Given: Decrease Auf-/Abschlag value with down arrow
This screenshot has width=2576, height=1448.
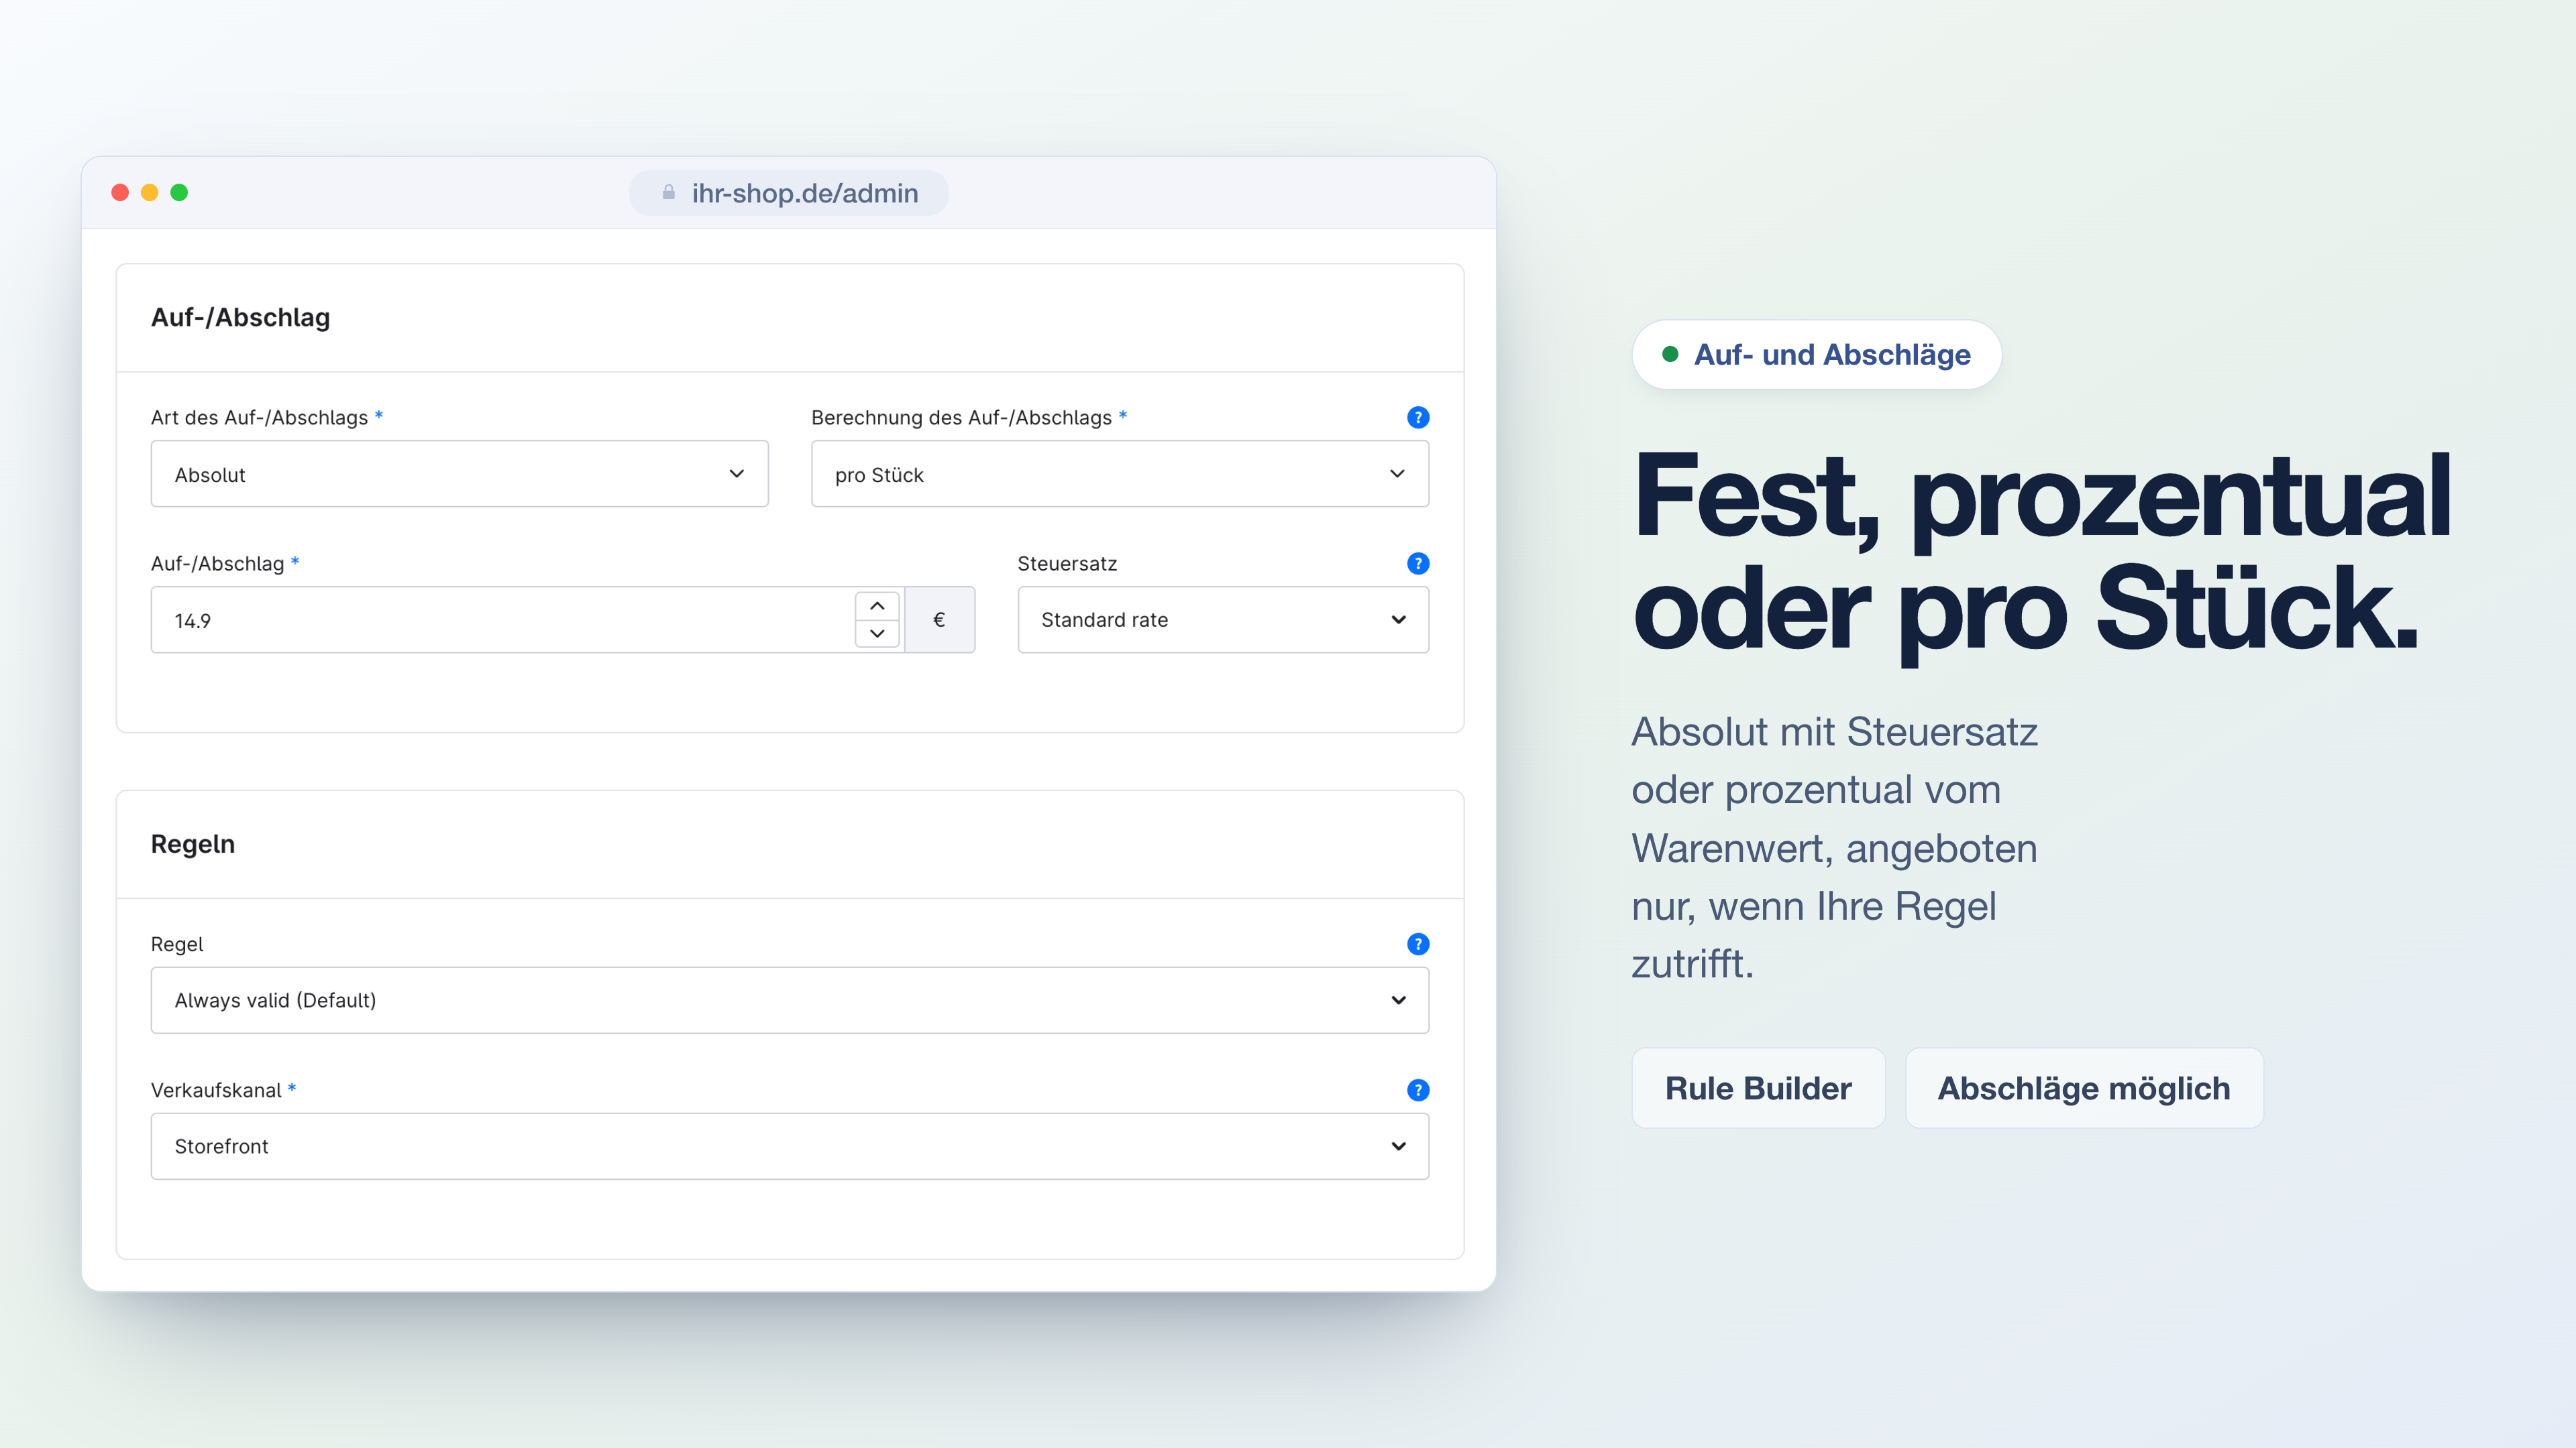Looking at the screenshot, I should coord(877,633).
